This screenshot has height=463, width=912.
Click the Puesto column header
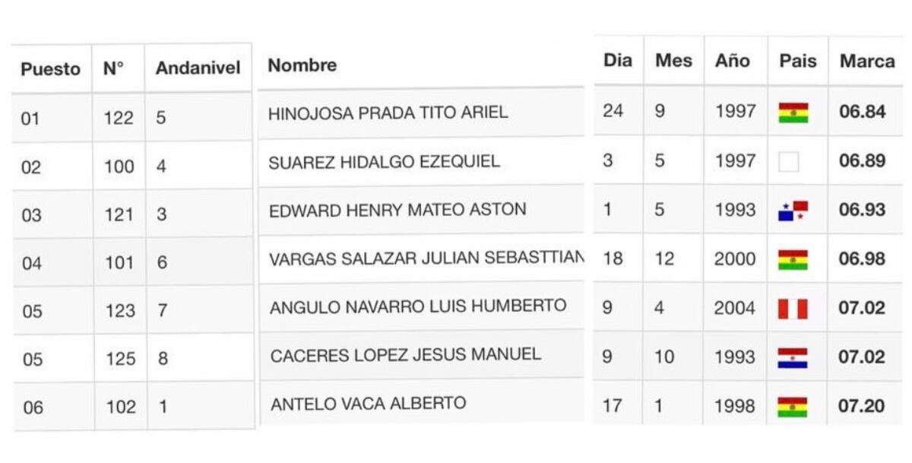click(x=50, y=68)
